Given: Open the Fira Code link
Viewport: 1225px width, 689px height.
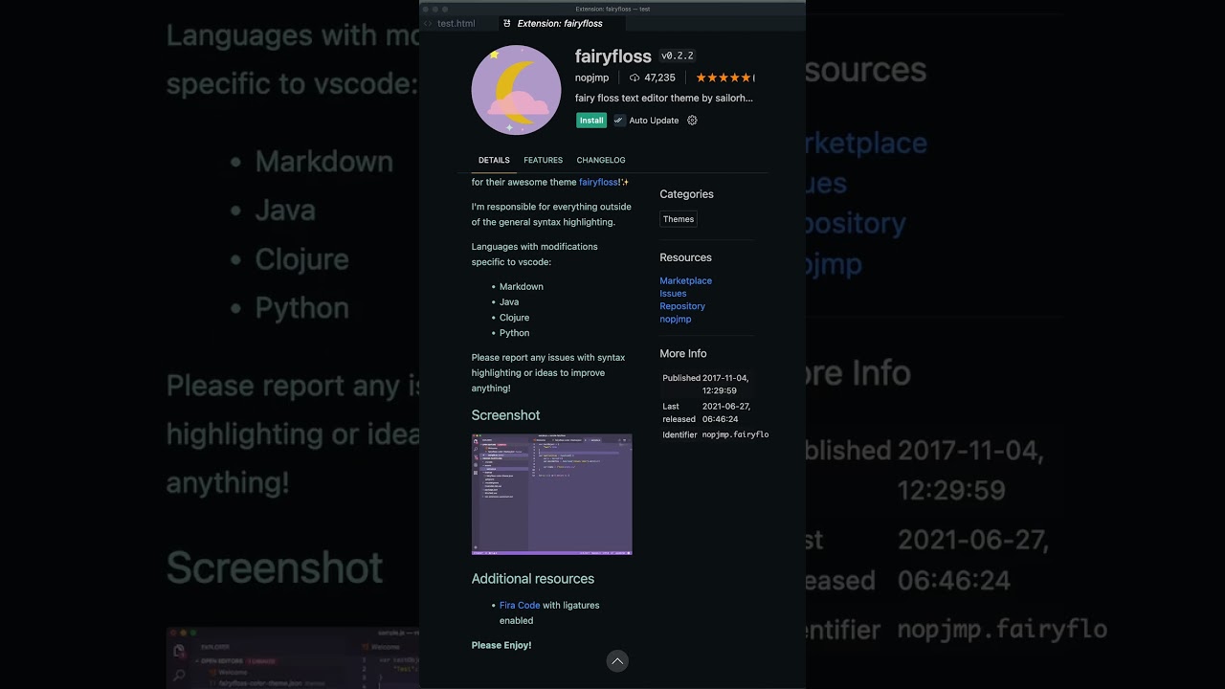Looking at the screenshot, I should (x=520, y=605).
